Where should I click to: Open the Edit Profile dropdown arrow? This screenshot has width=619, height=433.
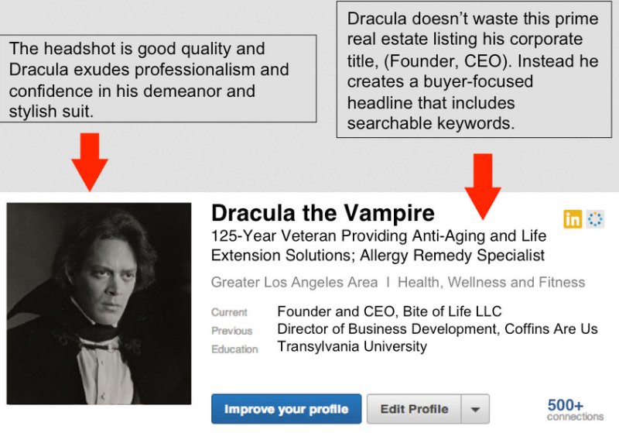click(476, 409)
